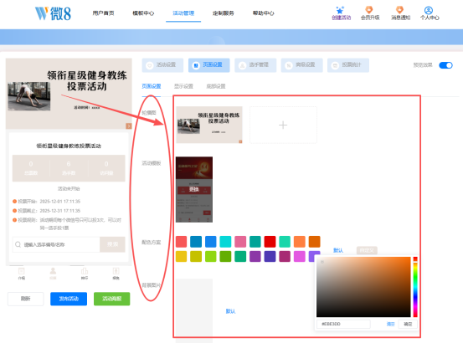Screen dimensions: 463x343
Task: Switch to 投票统计 section
Action: pyautogui.click(x=348, y=65)
